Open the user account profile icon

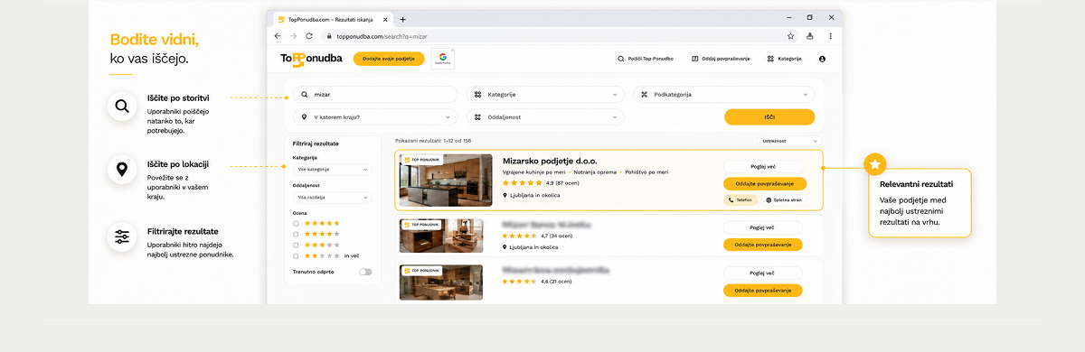coord(822,59)
